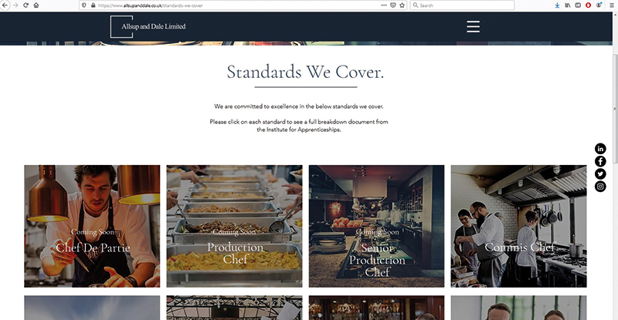Open the Facebook social icon
Image resolution: width=618 pixels, height=320 pixels.
600,161
